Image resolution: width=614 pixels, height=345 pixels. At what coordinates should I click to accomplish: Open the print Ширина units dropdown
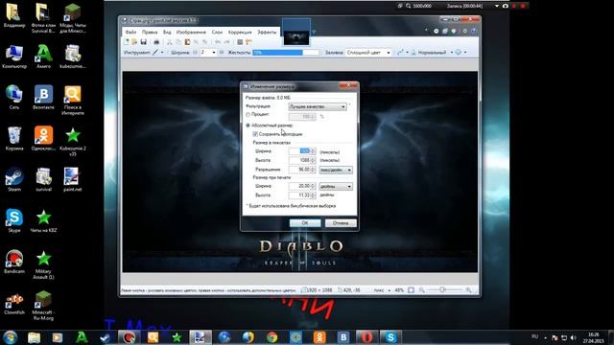(336, 186)
